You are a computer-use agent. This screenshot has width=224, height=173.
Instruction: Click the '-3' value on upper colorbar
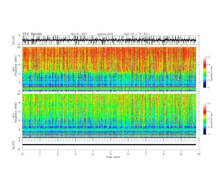coord(208,57)
